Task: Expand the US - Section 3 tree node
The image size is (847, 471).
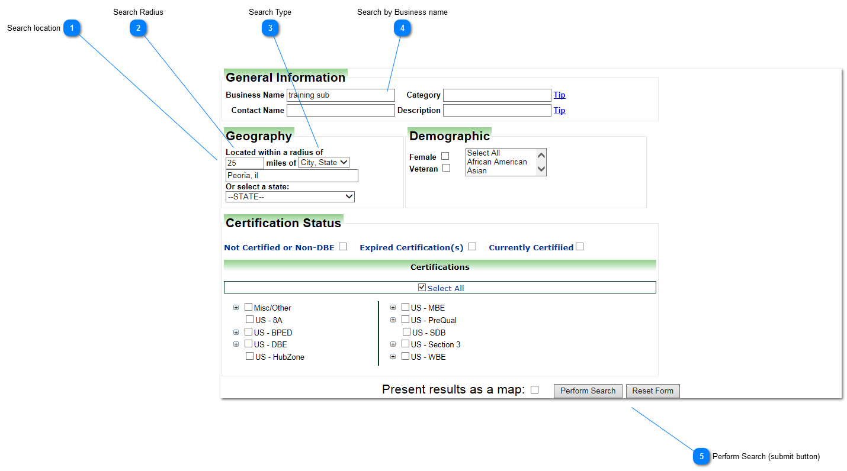Action: point(393,344)
